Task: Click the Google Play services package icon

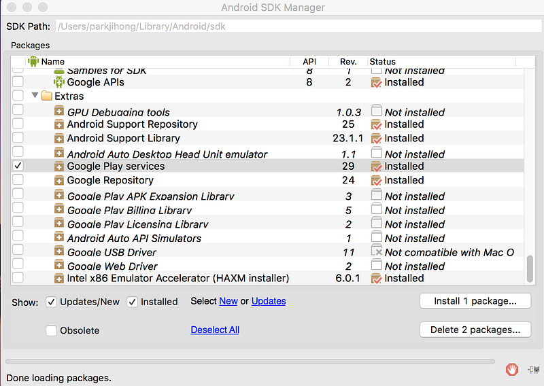Action: tap(59, 166)
